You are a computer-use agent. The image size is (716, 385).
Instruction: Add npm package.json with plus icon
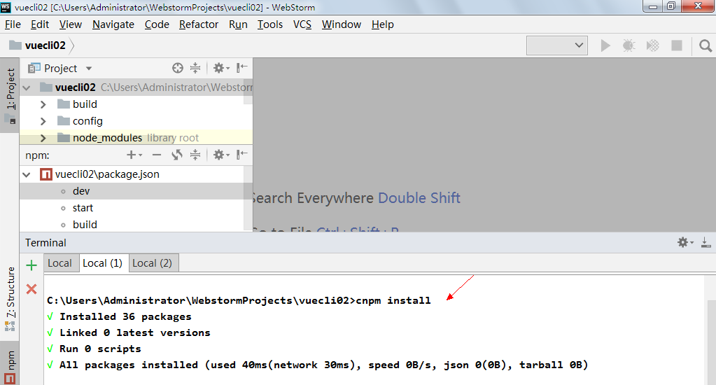pyautogui.click(x=134, y=155)
